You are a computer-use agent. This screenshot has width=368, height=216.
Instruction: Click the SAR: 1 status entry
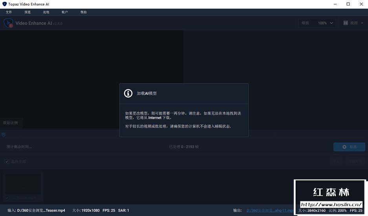click(x=123, y=210)
